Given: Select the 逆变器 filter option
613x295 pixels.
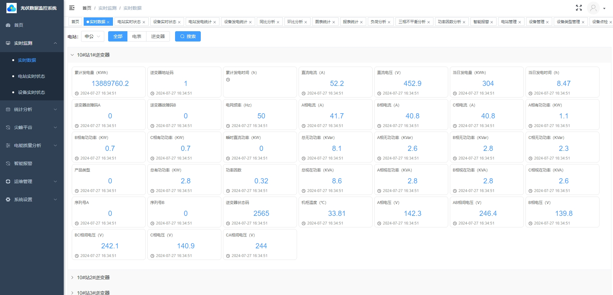Looking at the screenshot, I should click(x=158, y=36).
